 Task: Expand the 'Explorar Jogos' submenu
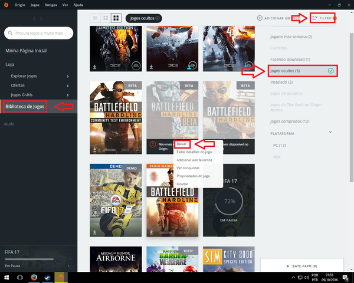pos(68,77)
